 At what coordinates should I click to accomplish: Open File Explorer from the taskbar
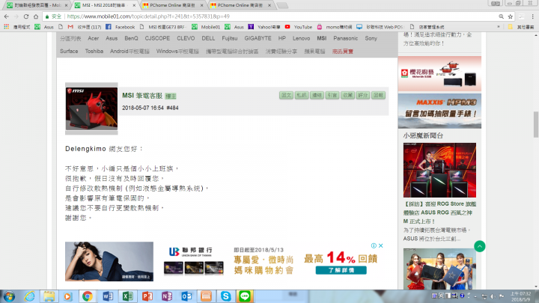click(49, 296)
